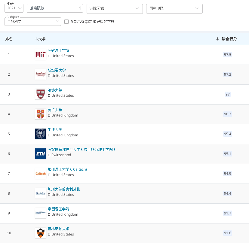Expand the 国家地区 country dropdown
Image resolution: width=249 pixels, height=243 pixels.
click(174, 9)
